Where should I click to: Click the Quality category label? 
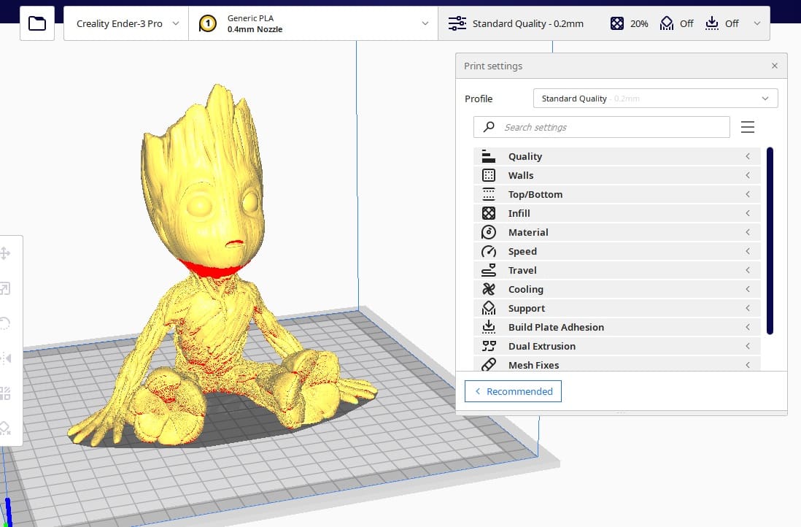pyautogui.click(x=525, y=156)
